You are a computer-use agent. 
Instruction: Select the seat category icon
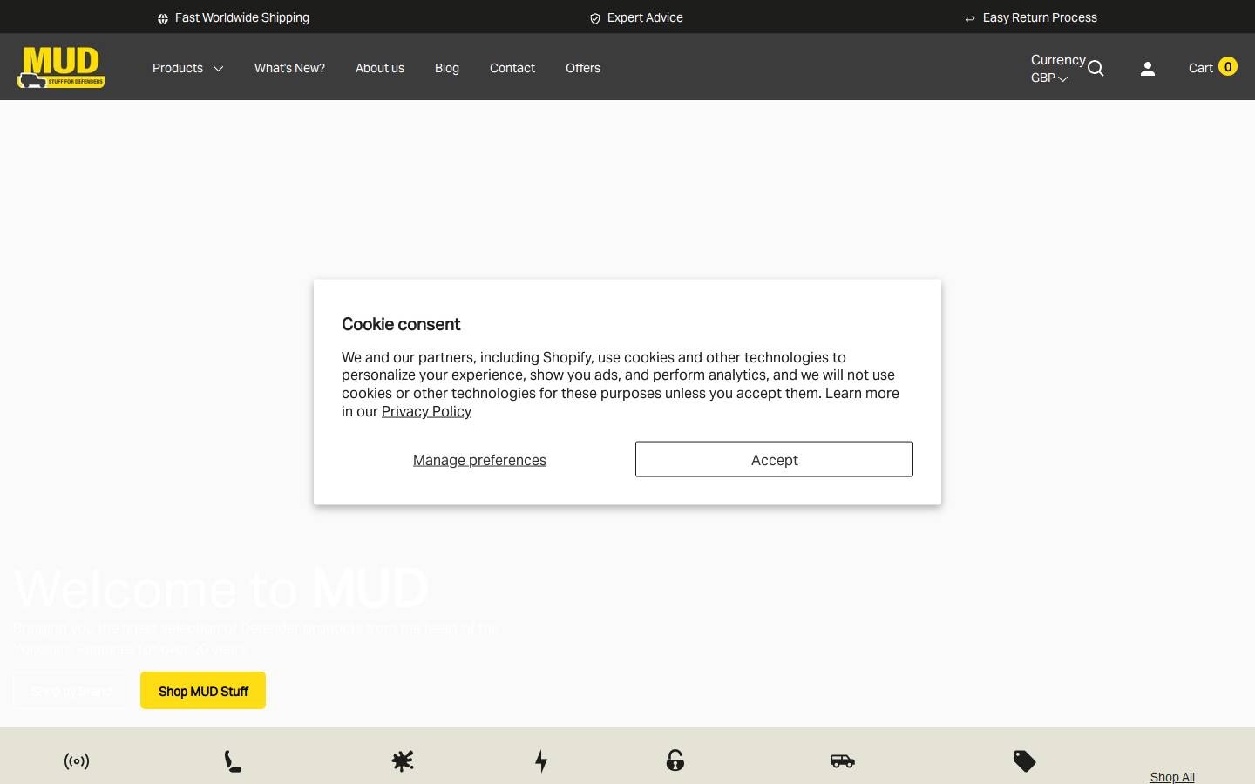click(233, 761)
